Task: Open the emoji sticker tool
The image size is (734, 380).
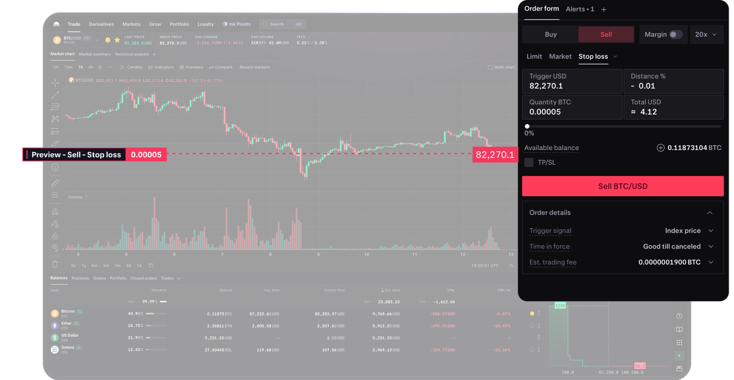Action: (x=55, y=167)
